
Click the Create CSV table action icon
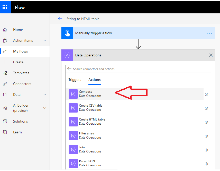[73, 108]
